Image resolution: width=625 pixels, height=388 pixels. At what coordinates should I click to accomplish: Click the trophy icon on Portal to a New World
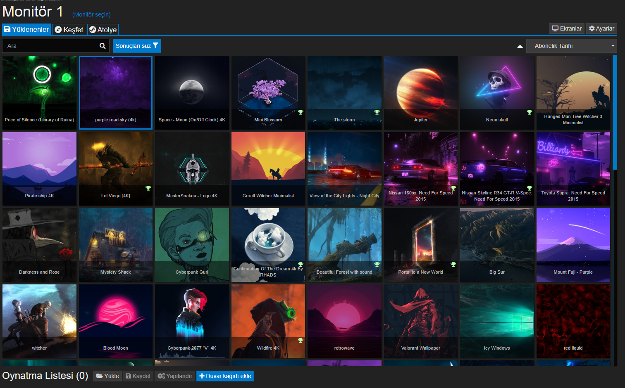tap(453, 265)
